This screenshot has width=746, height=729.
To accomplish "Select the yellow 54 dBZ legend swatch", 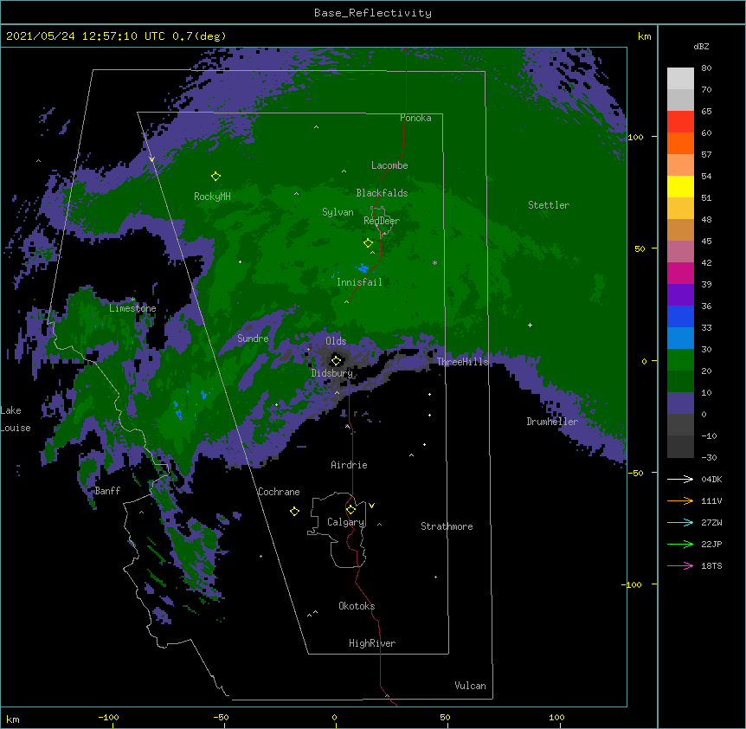I will point(680,186).
